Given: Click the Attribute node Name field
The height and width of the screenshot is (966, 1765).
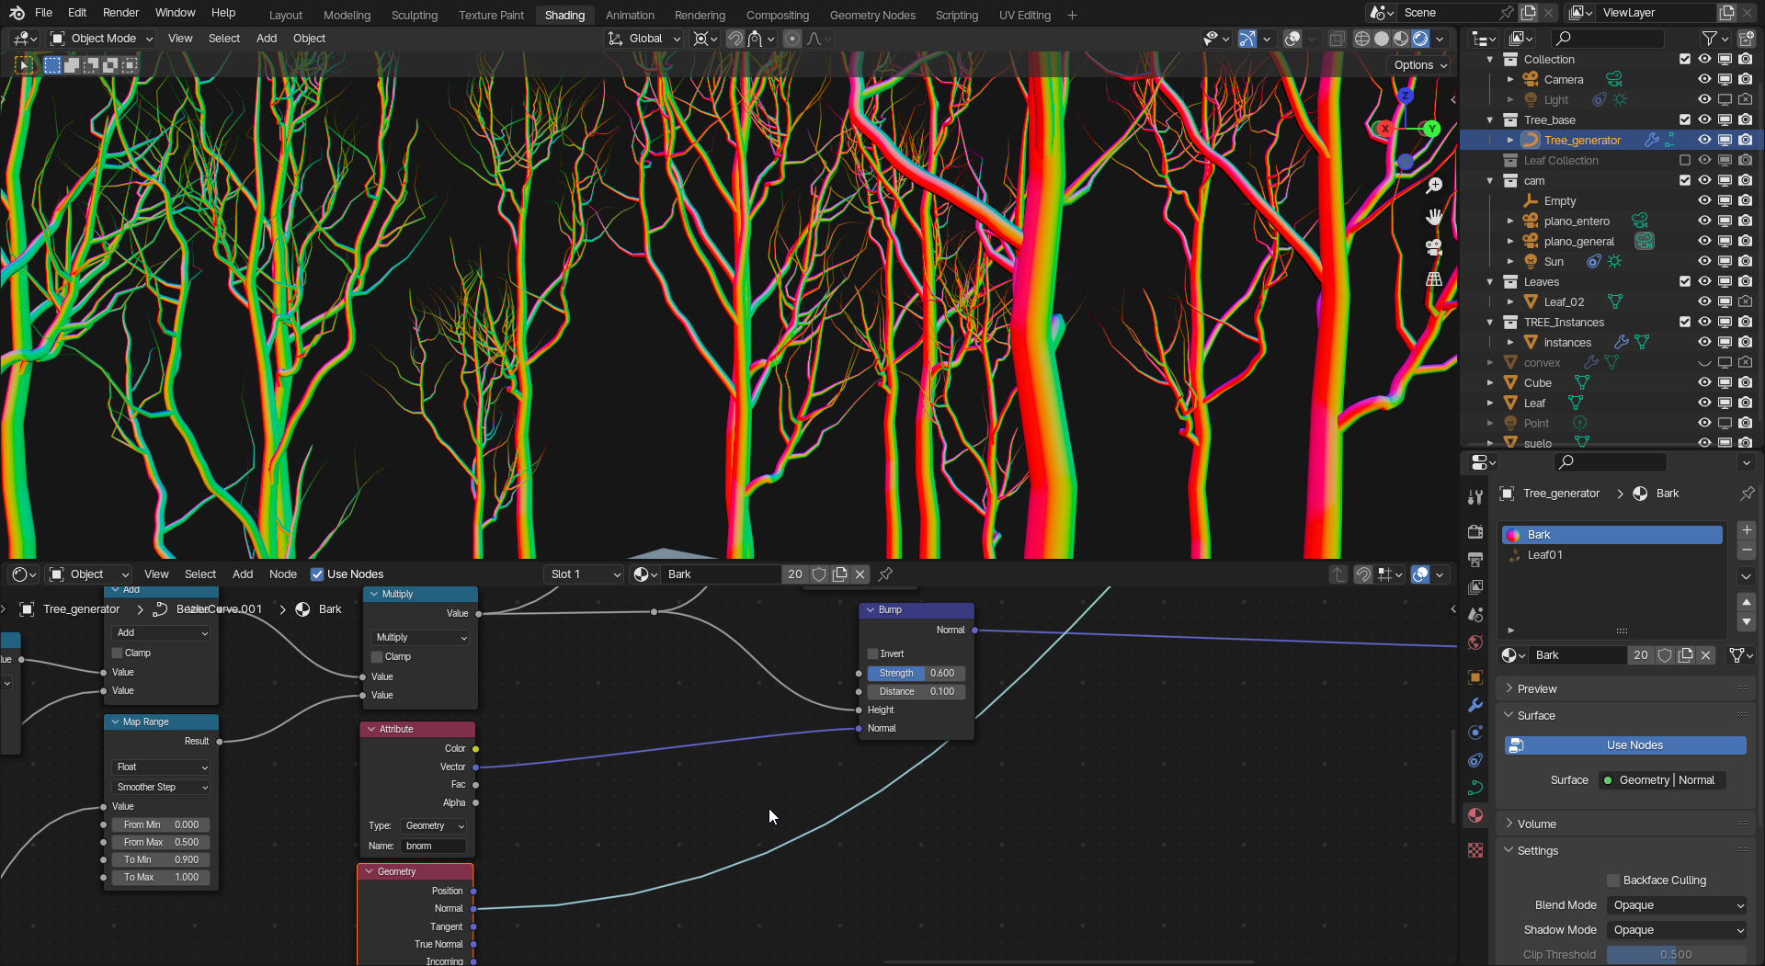Looking at the screenshot, I should point(433,847).
